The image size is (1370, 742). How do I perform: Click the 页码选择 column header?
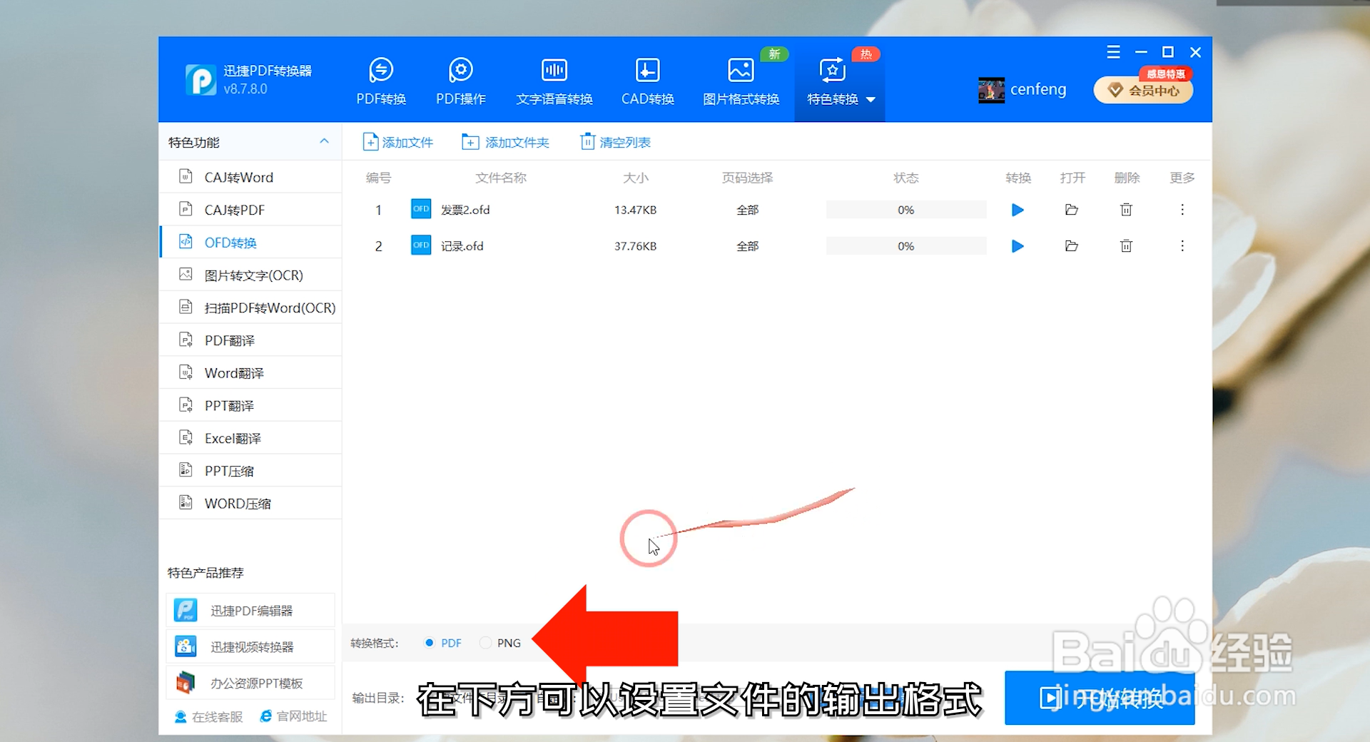(747, 178)
